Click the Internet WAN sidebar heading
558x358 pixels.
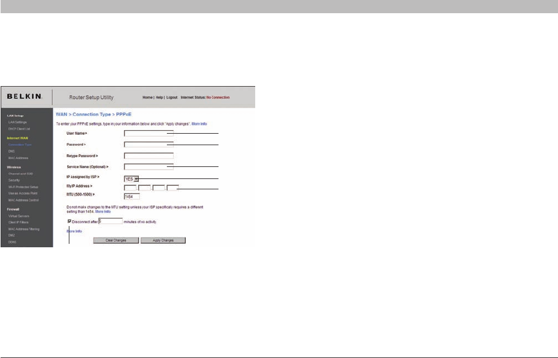point(17,138)
